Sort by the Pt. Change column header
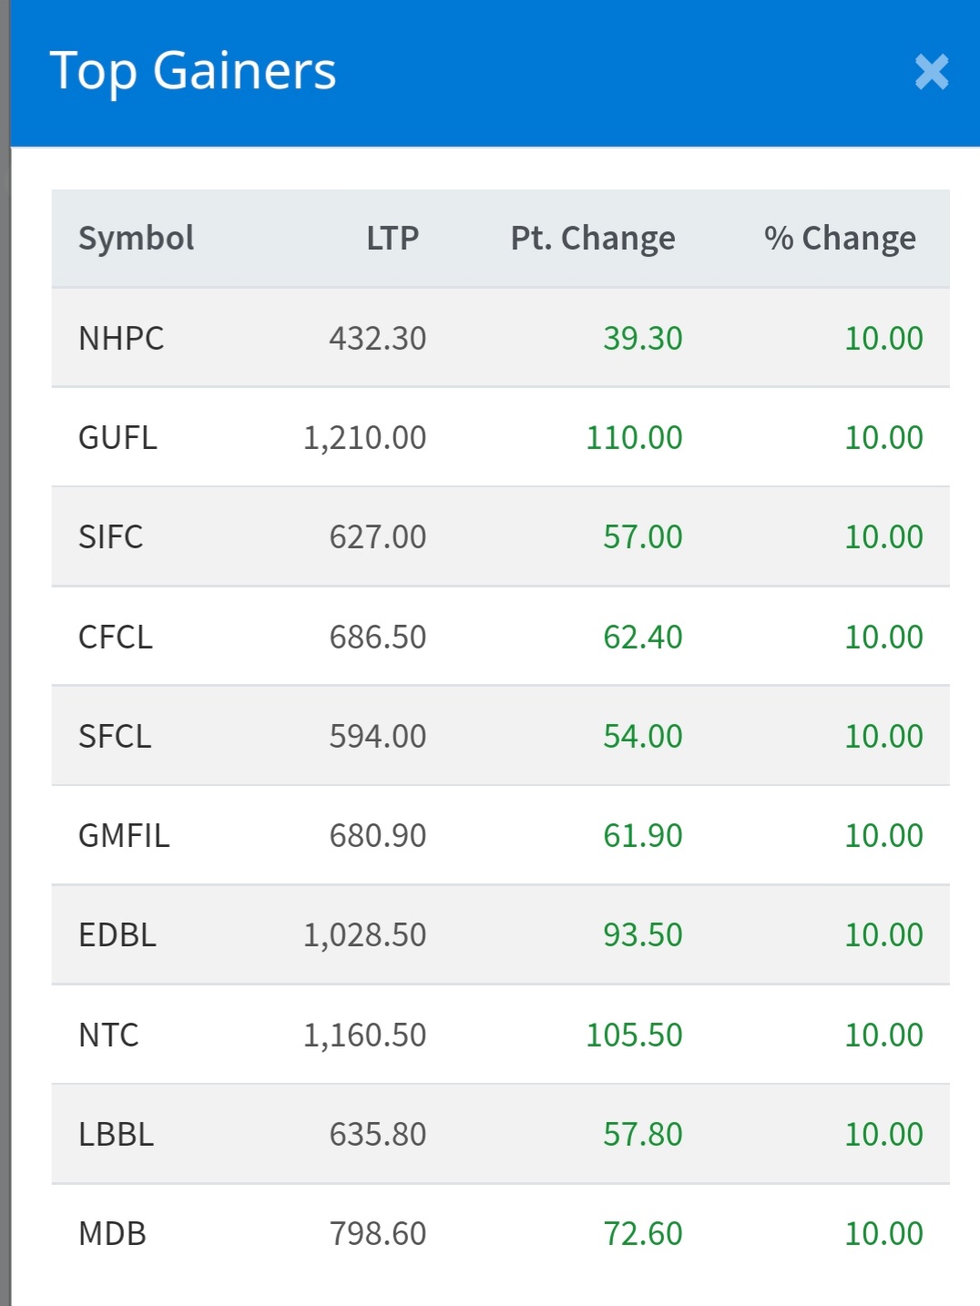The width and height of the screenshot is (980, 1306). [x=593, y=239]
